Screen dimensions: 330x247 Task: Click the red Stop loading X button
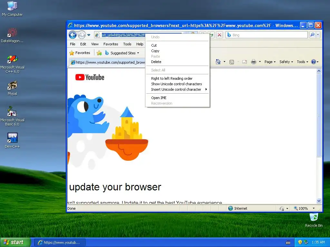[x=219, y=35]
